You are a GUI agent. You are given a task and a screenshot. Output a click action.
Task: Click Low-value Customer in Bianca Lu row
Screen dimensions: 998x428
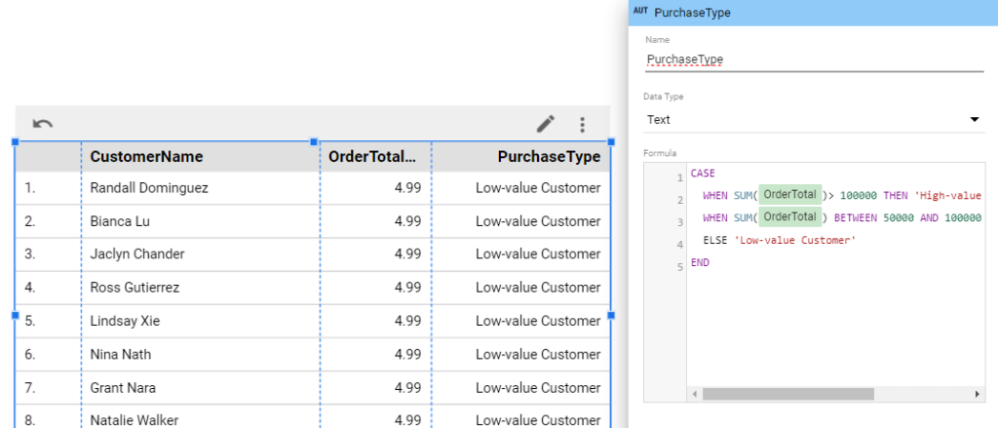[538, 221]
